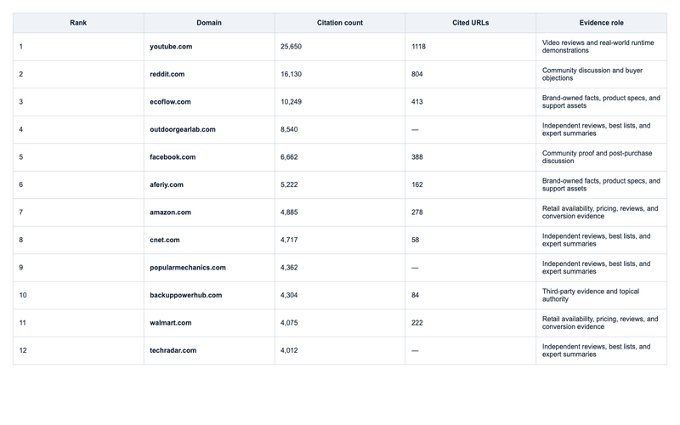
Task: Click the Domain column header
Action: [209, 23]
